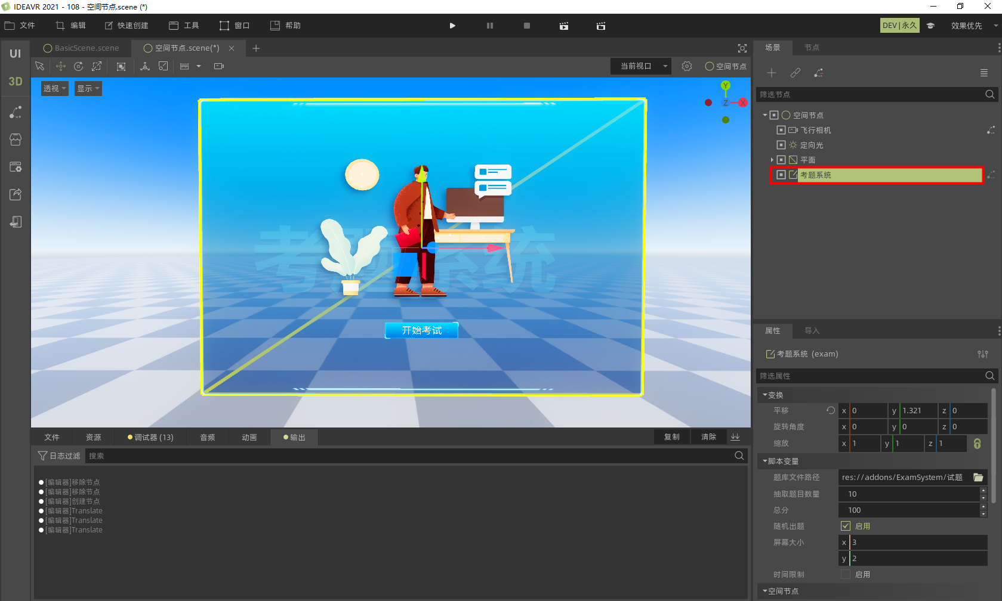Activate the move translate tool

click(60, 66)
